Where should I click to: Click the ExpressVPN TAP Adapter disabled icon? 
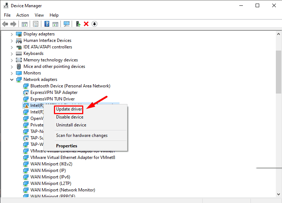[26, 92]
